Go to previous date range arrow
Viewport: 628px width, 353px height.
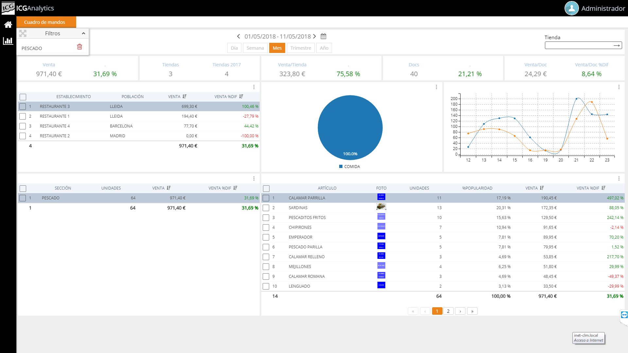pos(238,36)
